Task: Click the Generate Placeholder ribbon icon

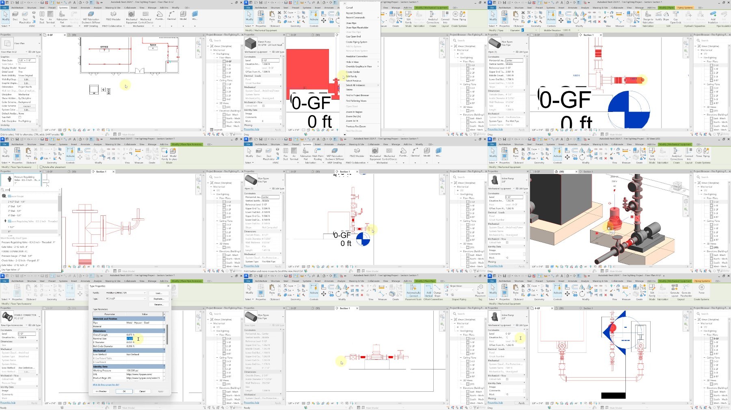Action: pyautogui.click(x=686, y=290)
